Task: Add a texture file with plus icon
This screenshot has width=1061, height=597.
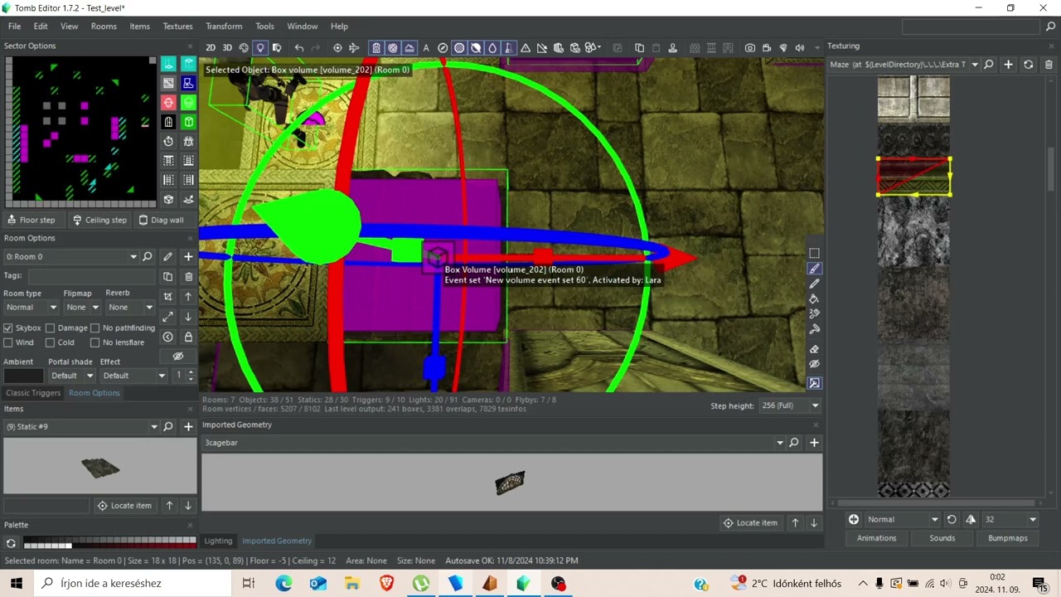Action: click(1009, 65)
